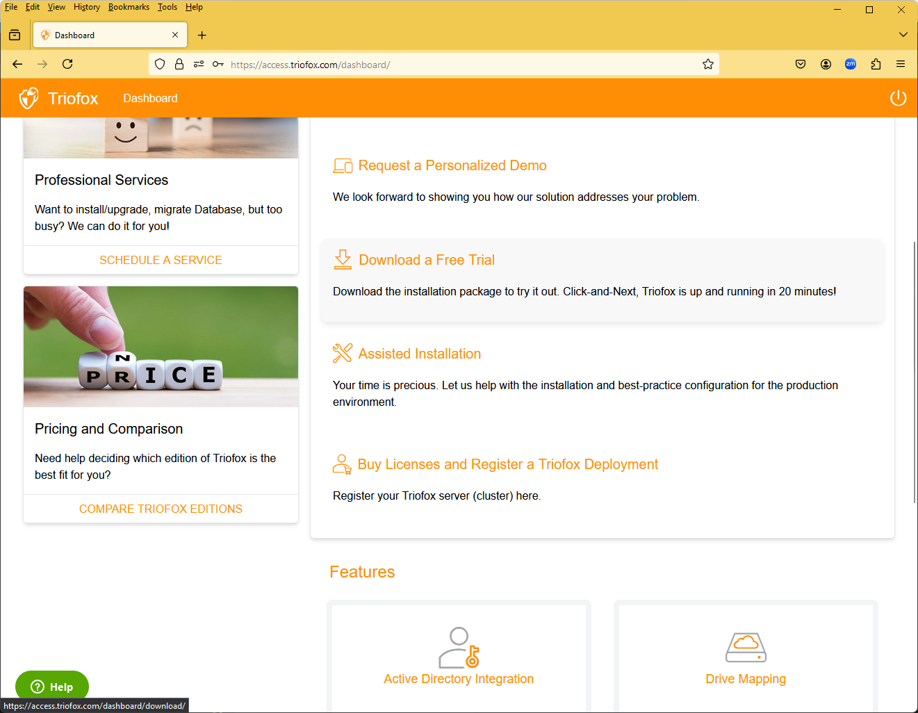Open the Firefox hamburger application menu
This screenshot has height=713, width=918.
pos(901,64)
